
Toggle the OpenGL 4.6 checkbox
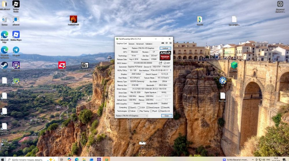(x=160, y=111)
